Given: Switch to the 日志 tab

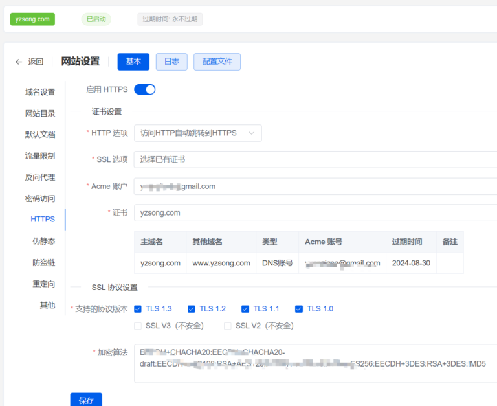Looking at the screenshot, I should coord(171,62).
